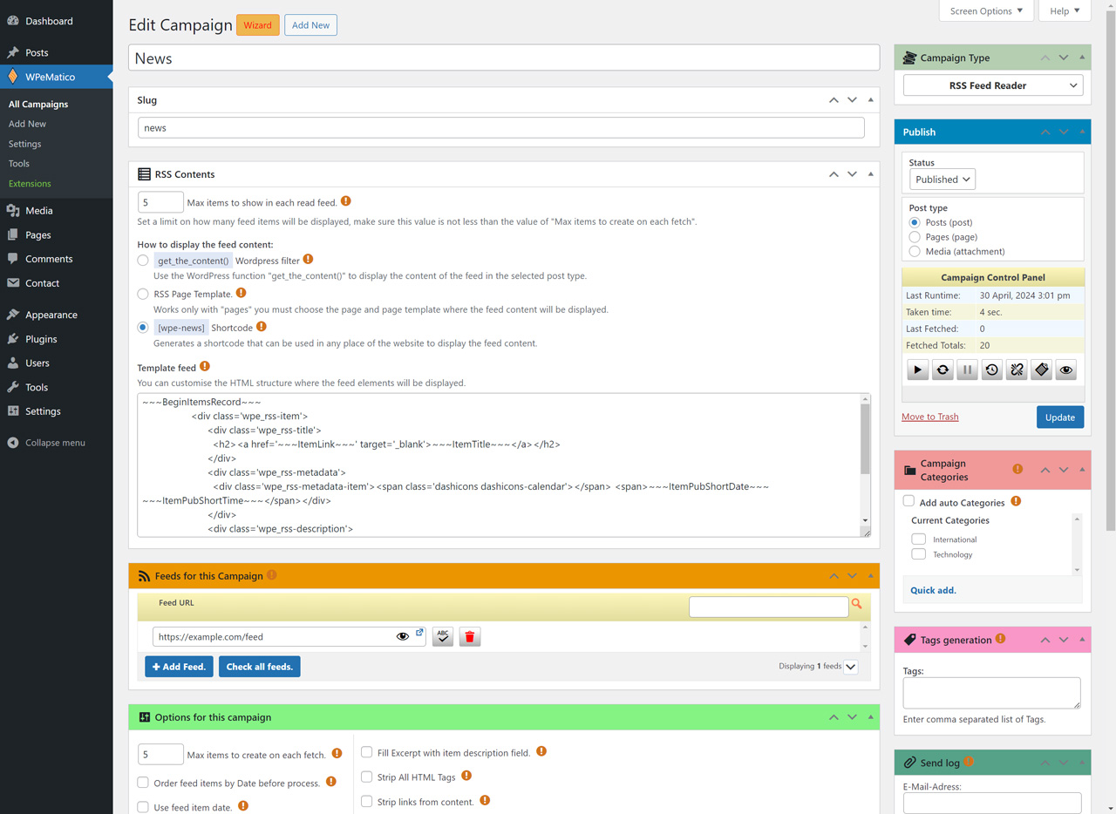Image resolution: width=1116 pixels, height=814 pixels.
Task: Click help icon beside Add auto Categories
Action: [1016, 502]
